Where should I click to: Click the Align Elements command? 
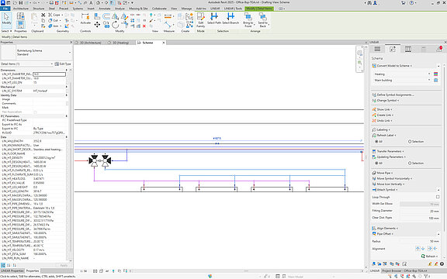(385, 229)
